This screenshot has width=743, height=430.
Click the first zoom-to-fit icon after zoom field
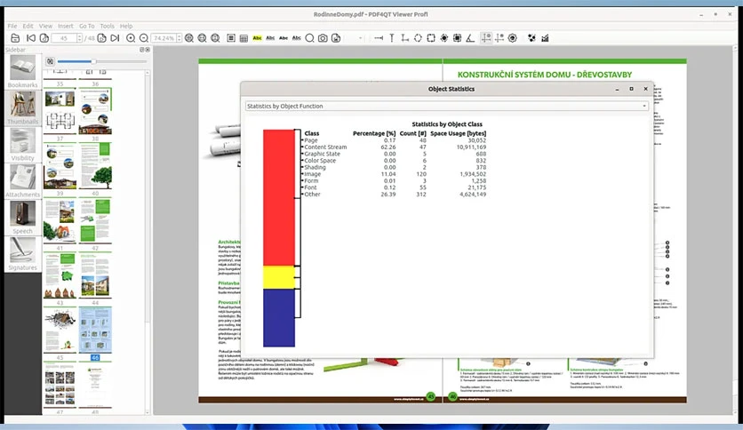(189, 38)
